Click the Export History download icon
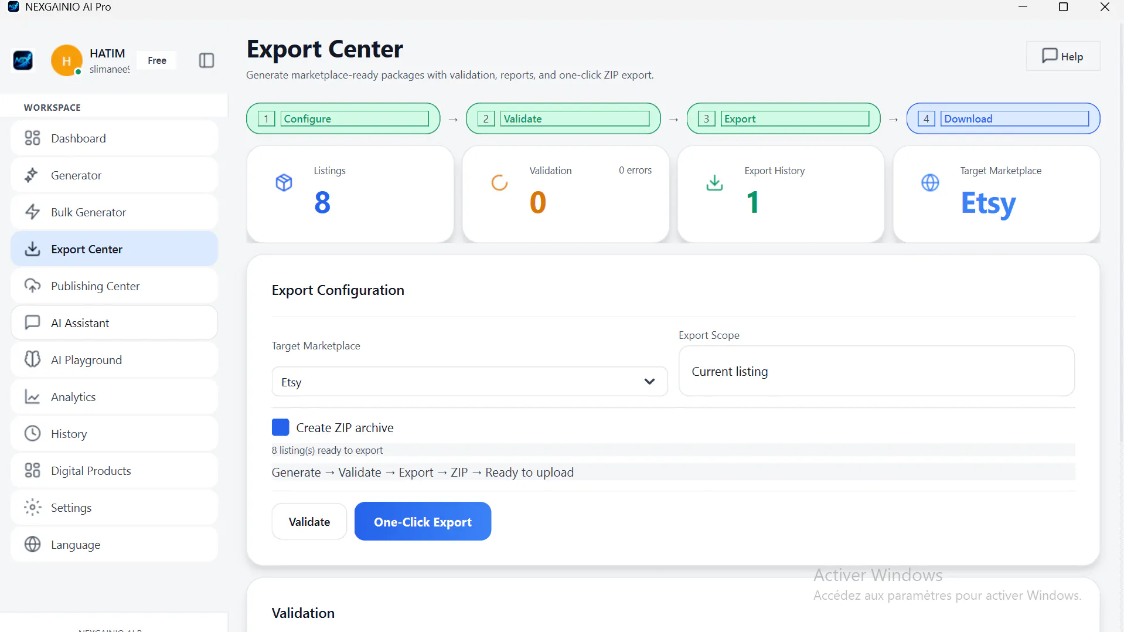The width and height of the screenshot is (1124, 632). click(x=714, y=182)
